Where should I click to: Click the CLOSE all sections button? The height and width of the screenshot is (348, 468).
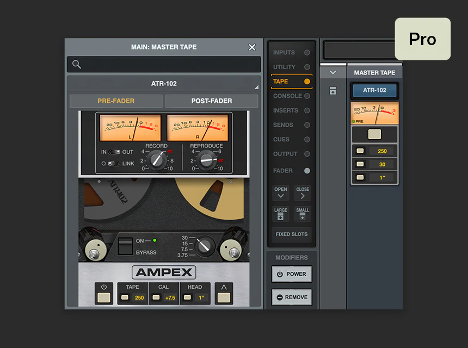pos(303,193)
